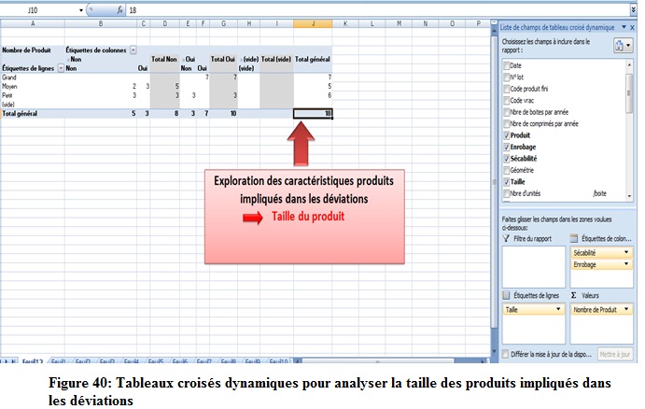Open the Étiquettes de lignes filter dropdown
Image resolution: width=645 pixels, height=409 pixels.
61,68
